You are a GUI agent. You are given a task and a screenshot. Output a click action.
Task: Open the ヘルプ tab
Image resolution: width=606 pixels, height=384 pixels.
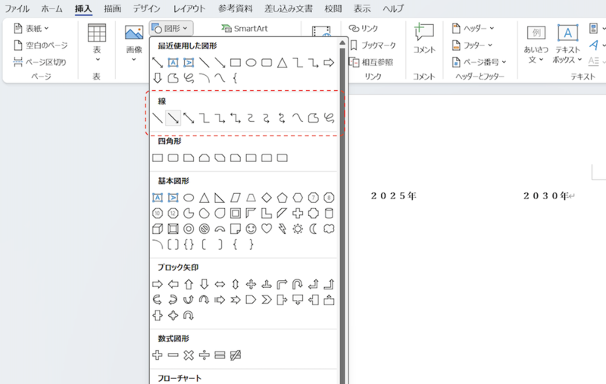(x=393, y=8)
